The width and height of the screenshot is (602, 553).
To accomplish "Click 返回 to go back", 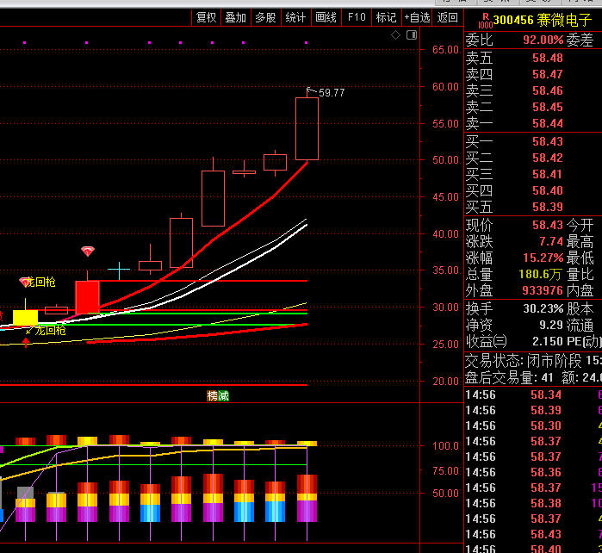I will 448,17.
